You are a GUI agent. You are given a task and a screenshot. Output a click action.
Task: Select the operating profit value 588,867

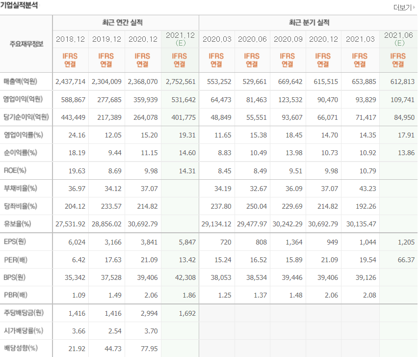(x=73, y=100)
